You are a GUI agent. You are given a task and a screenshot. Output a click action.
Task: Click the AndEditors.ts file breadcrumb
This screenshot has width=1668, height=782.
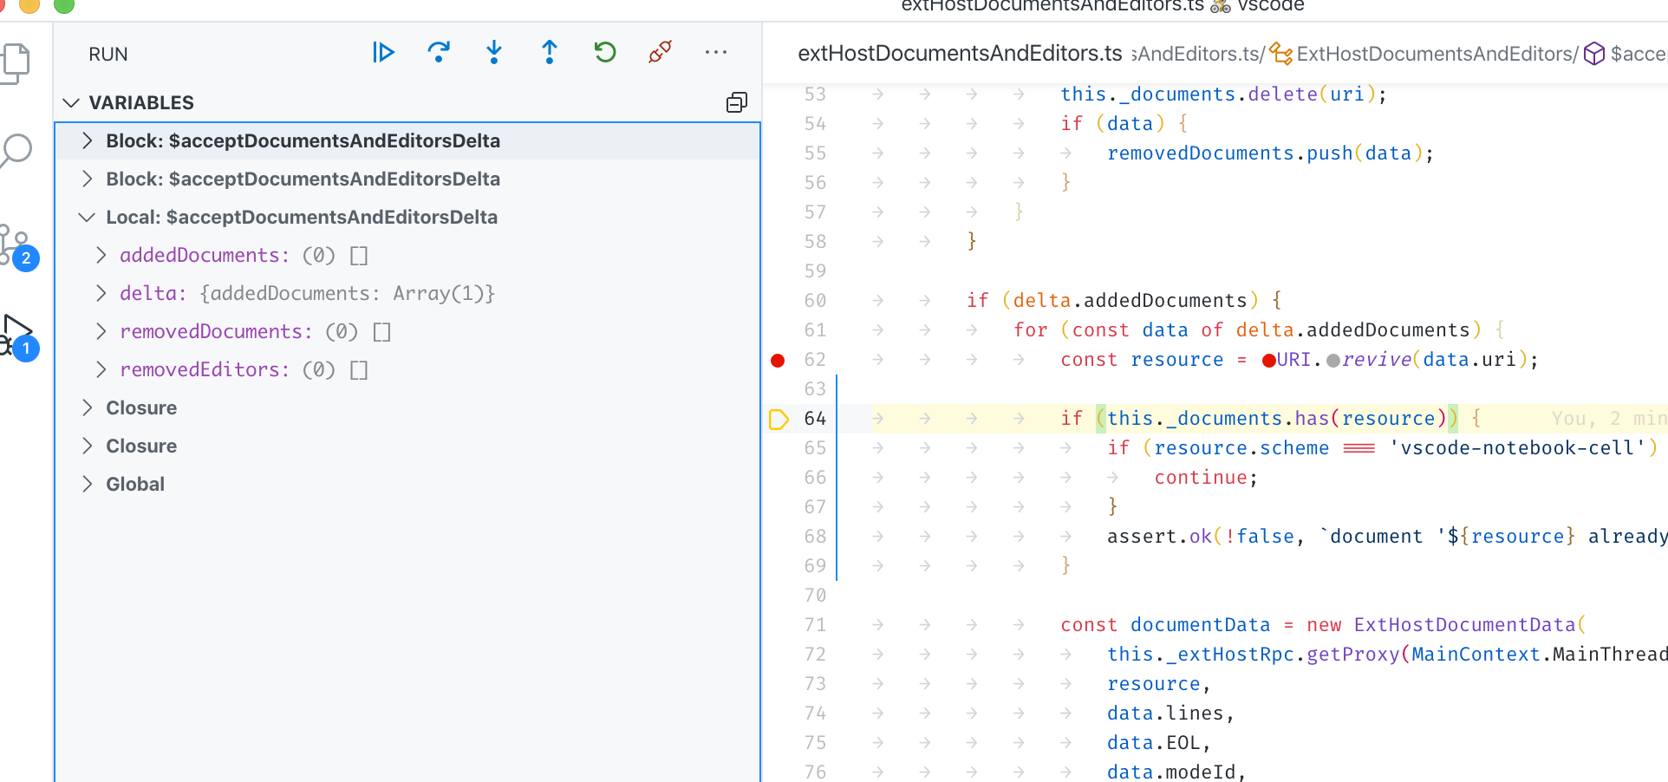point(1196,54)
